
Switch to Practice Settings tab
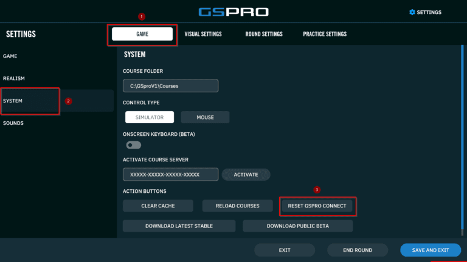[x=325, y=34]
